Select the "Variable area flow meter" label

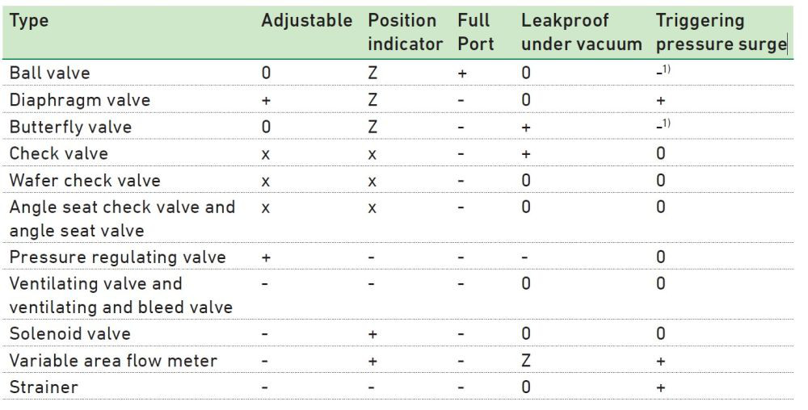click(113, 360)
